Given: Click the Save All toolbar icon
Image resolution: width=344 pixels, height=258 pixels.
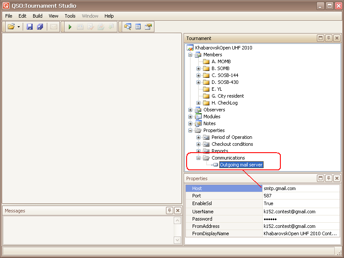Looking at the screenshot, I should point(40,27).
